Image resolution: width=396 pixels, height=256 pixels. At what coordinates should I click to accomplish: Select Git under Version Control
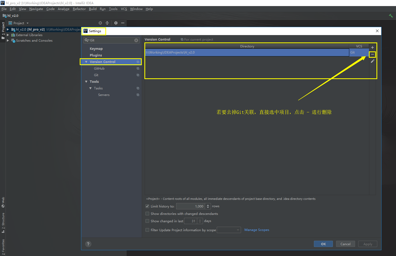[x=96, y=75]
